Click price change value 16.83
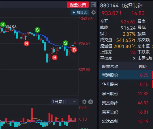Screen dimensions: 153x129 coord(138,13)
